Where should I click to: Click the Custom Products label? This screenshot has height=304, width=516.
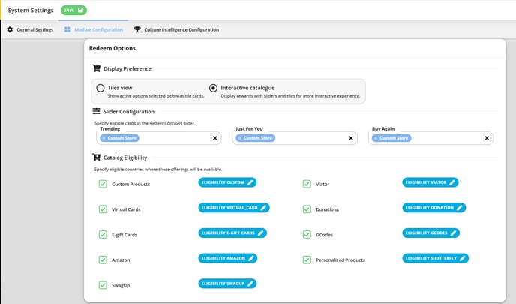(130, 184)
